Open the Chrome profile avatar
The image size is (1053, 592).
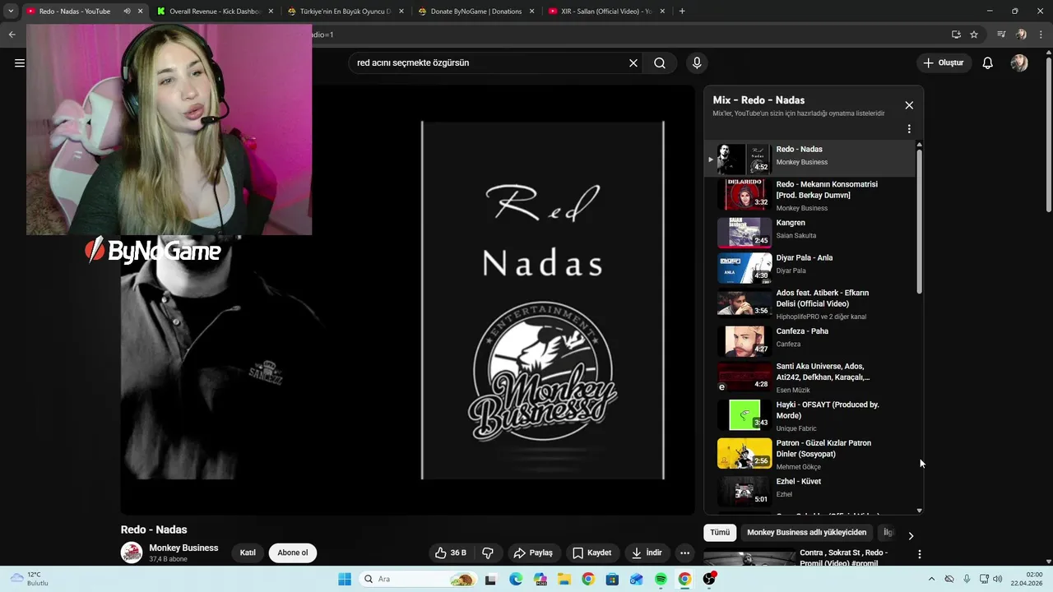click(1022, 35)
